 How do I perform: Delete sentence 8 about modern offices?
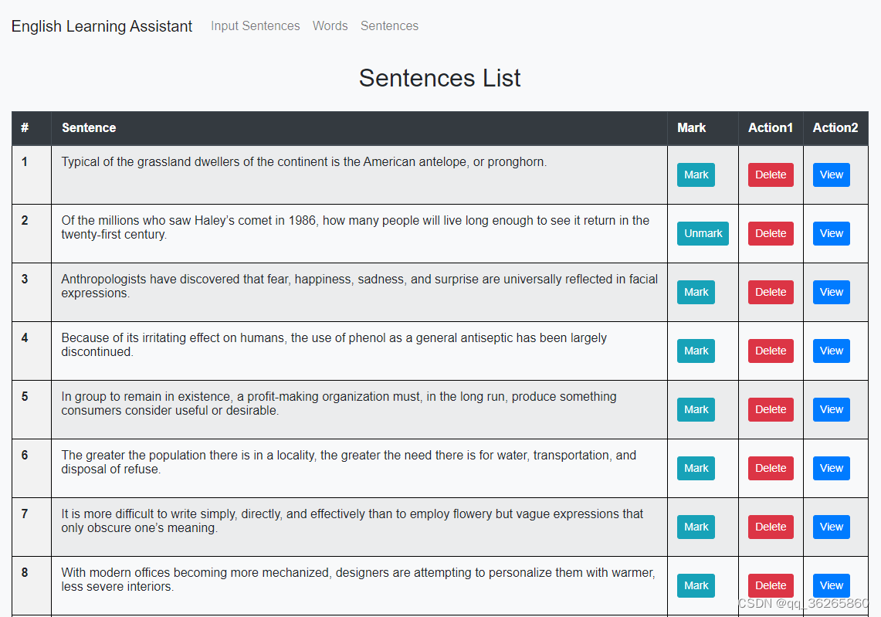[771, 585]
